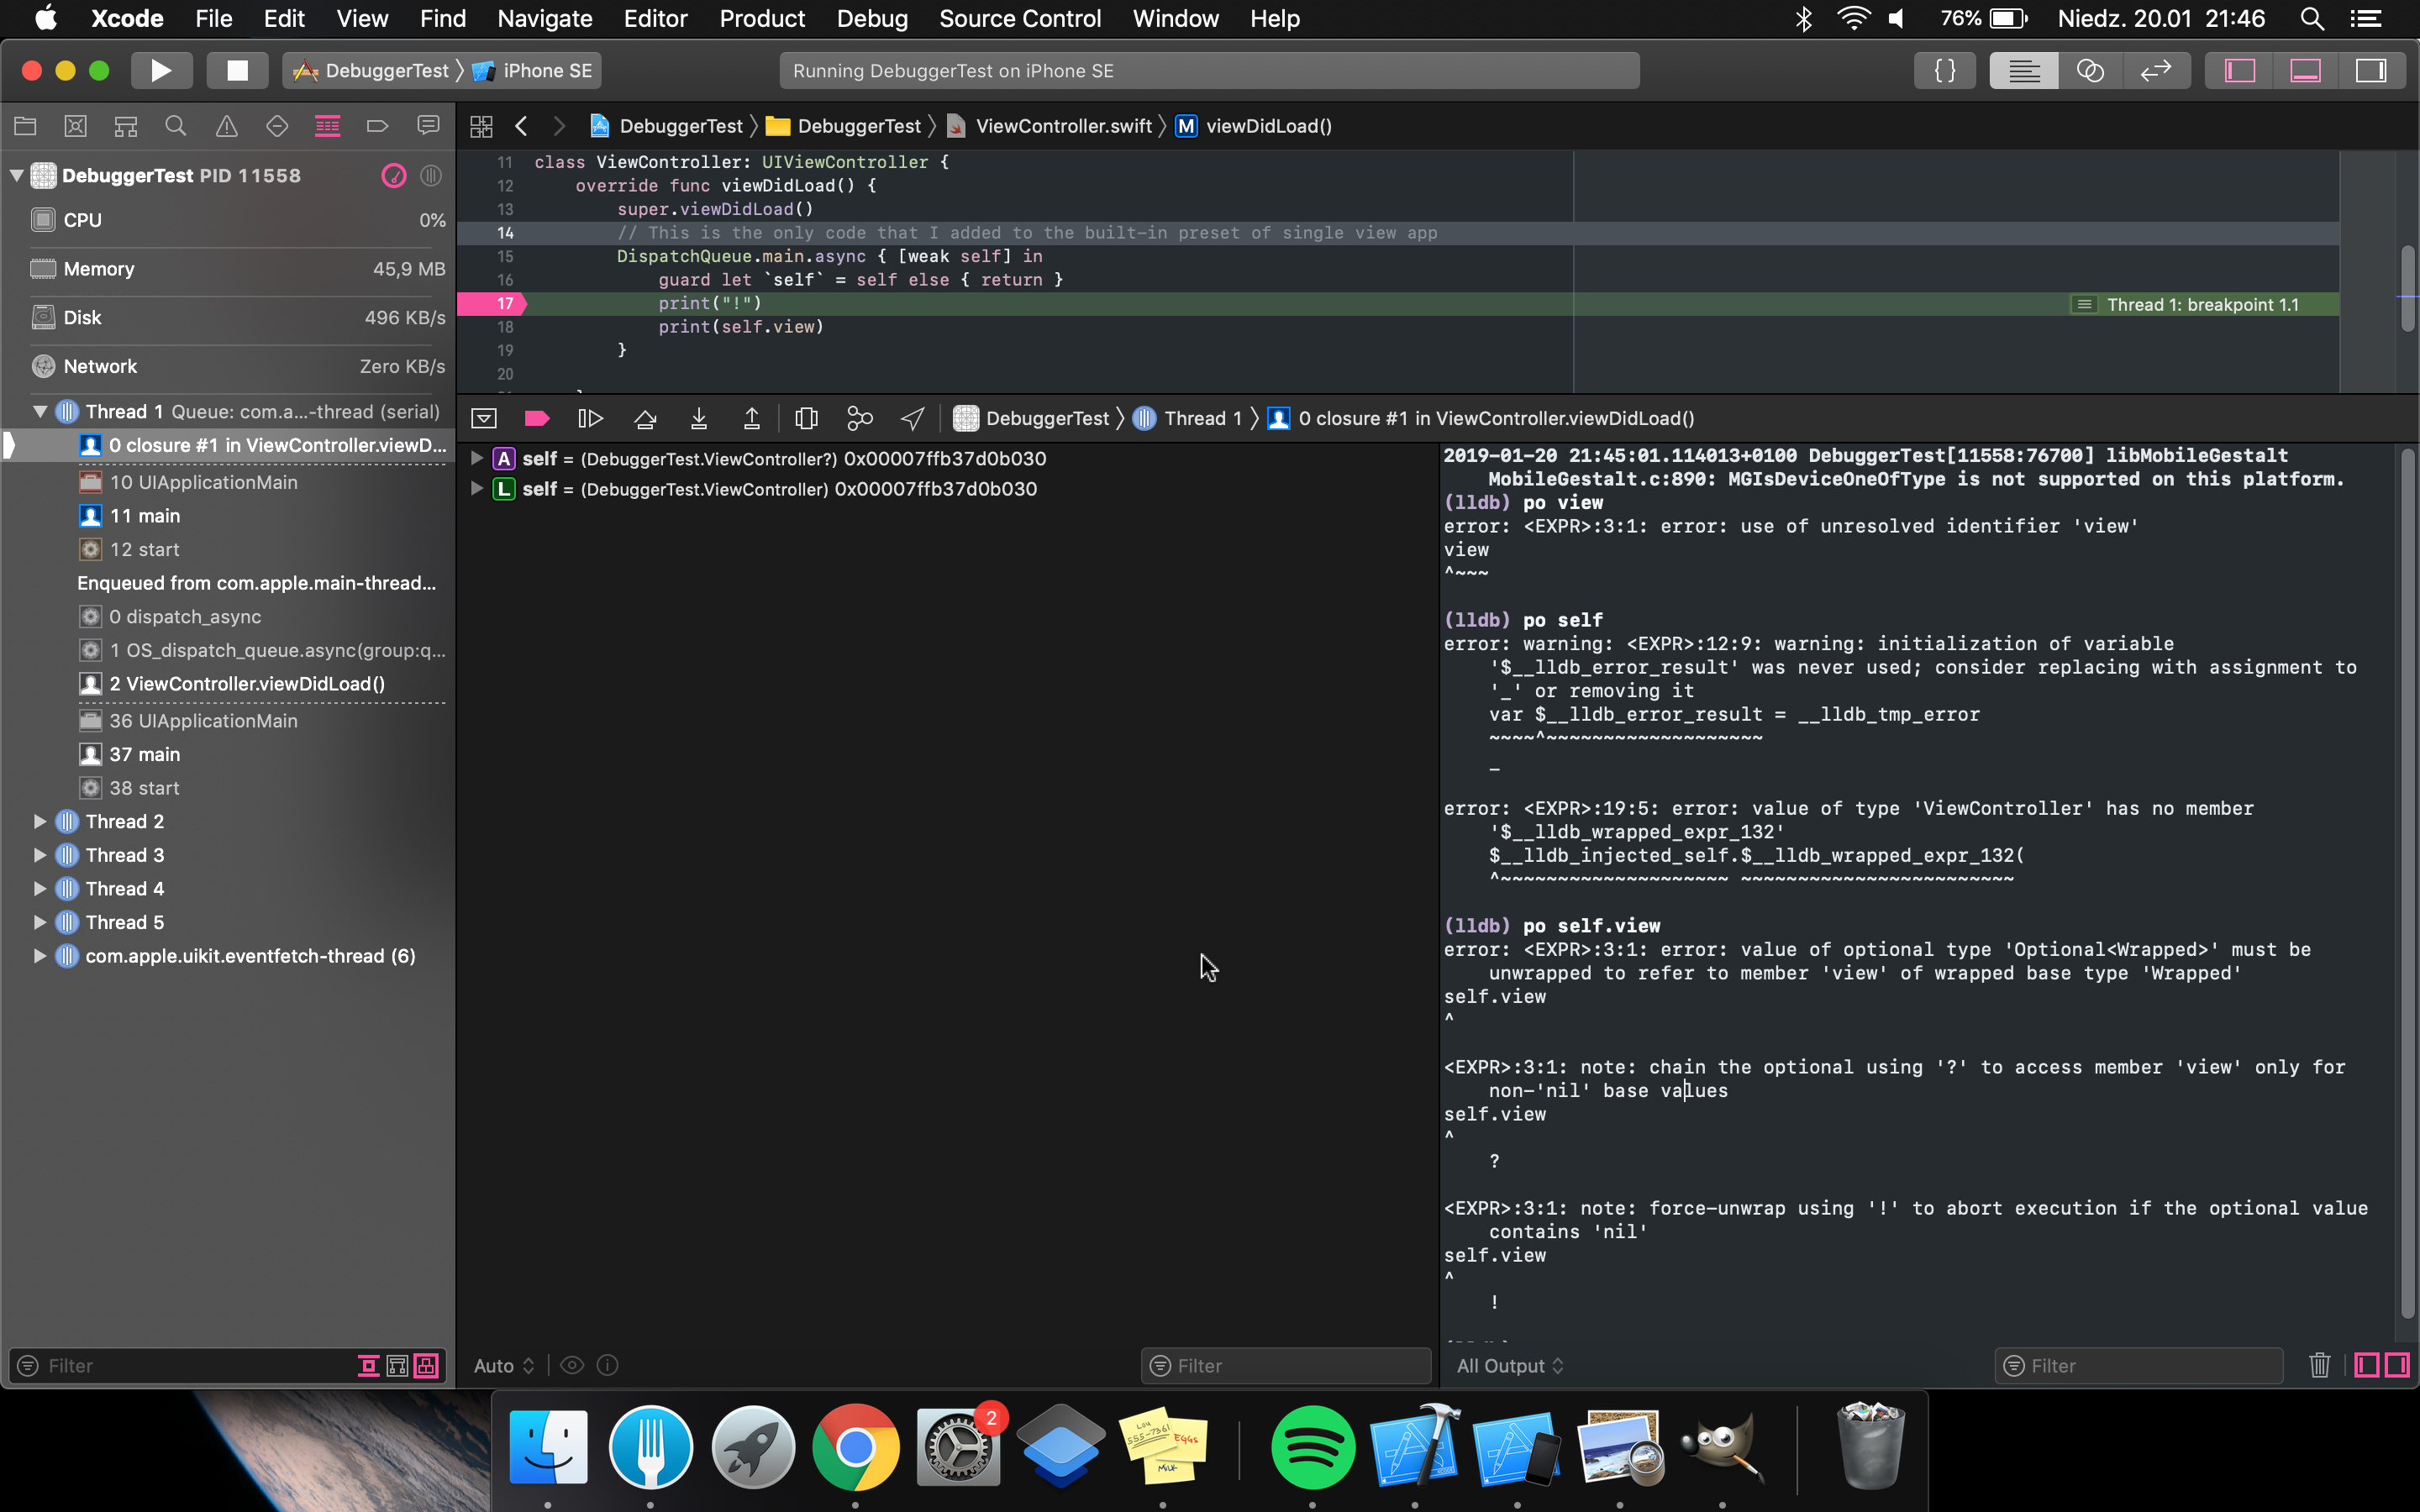Clear console with the trash icon
This screenshot has width=2420, height=1512.
click(x=2319, y=1365)
